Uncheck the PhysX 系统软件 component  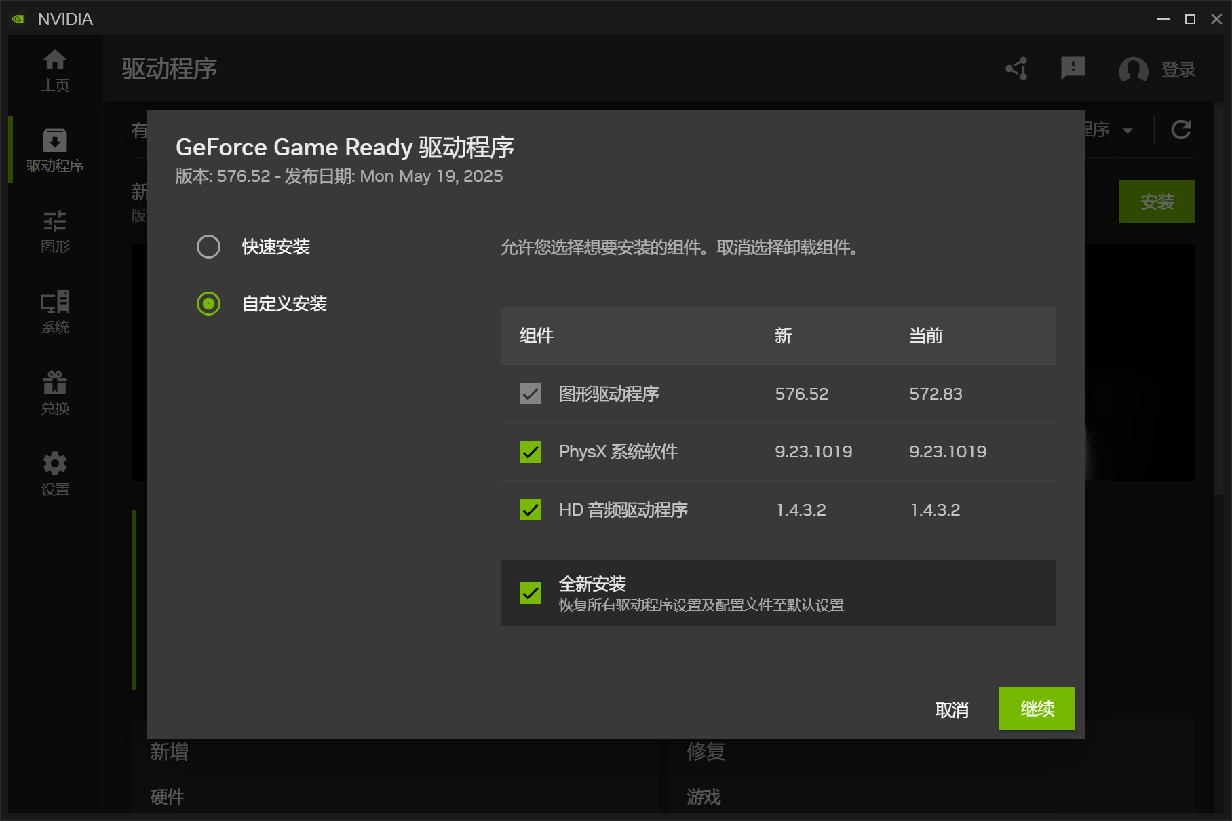[530, 452]
